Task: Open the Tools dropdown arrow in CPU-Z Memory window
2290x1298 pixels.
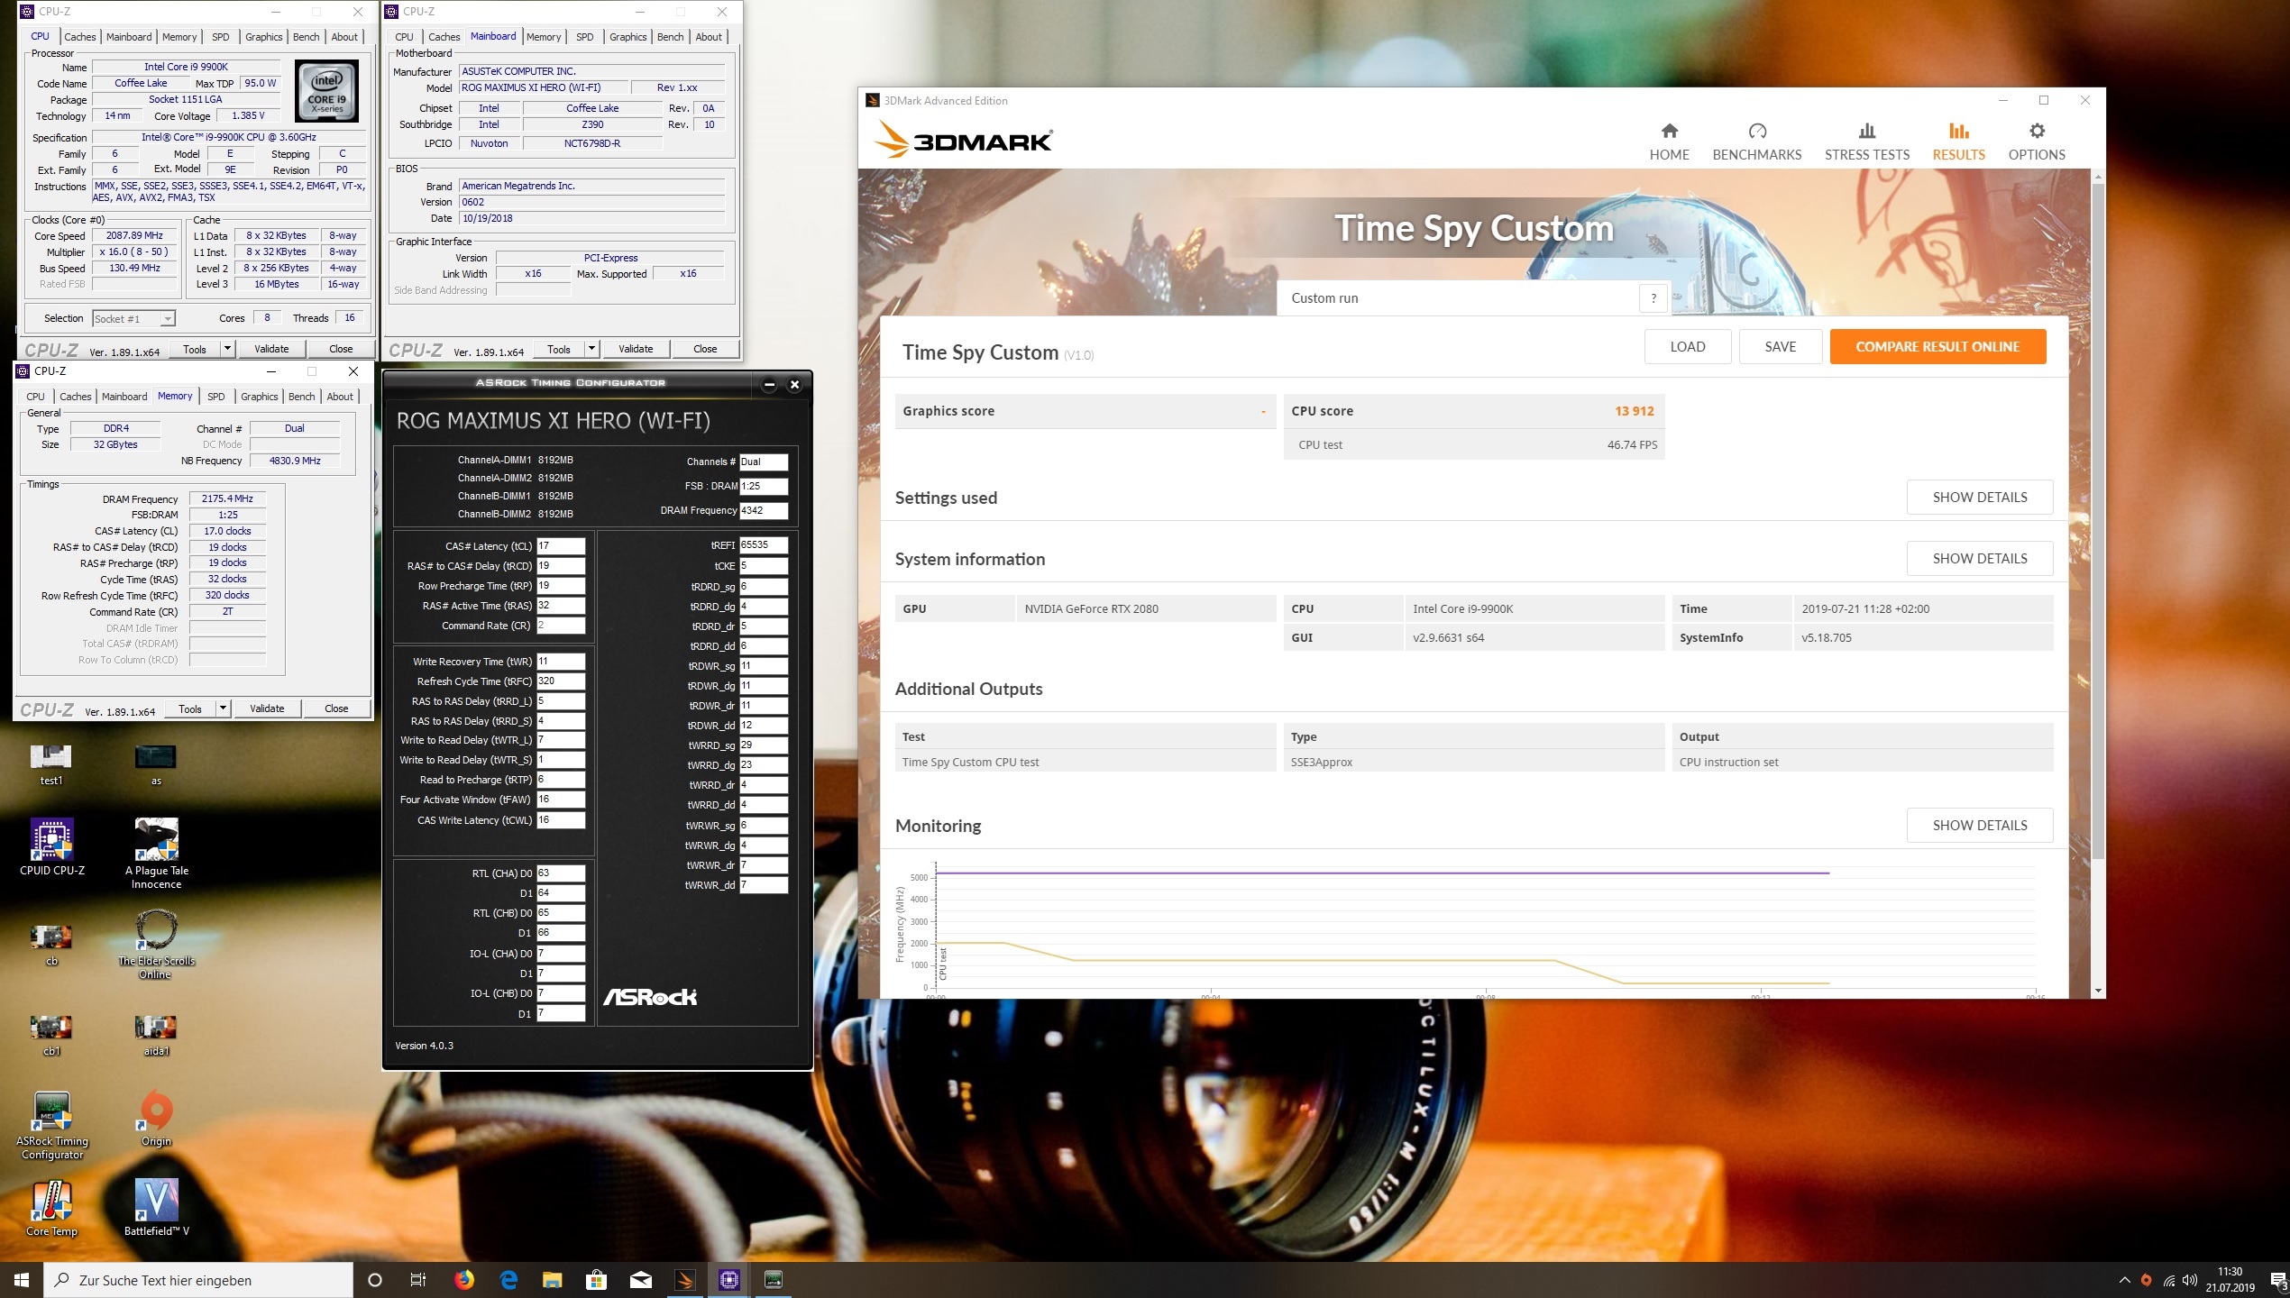Action: pos(223,708)
